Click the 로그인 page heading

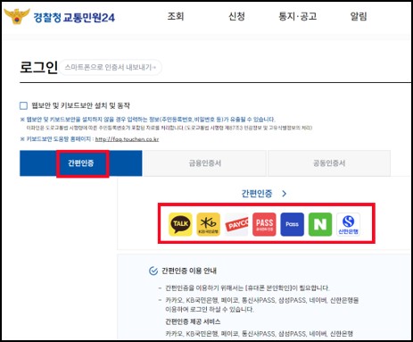[x=38, y=67]
